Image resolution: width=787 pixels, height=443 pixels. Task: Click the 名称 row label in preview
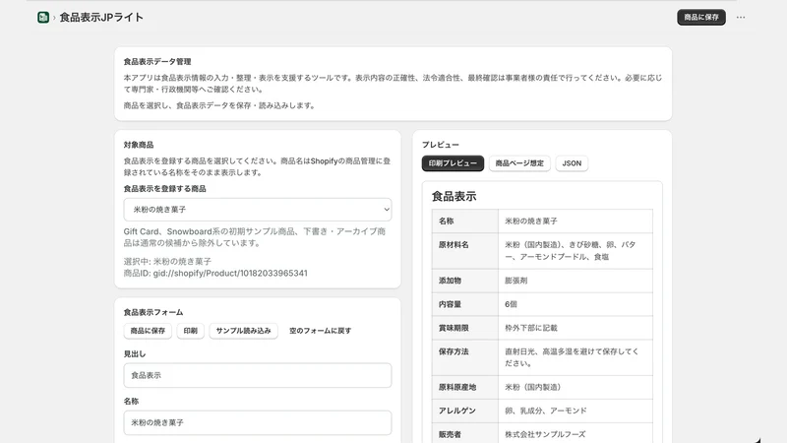pyautogui.click(x=464, y=221)
